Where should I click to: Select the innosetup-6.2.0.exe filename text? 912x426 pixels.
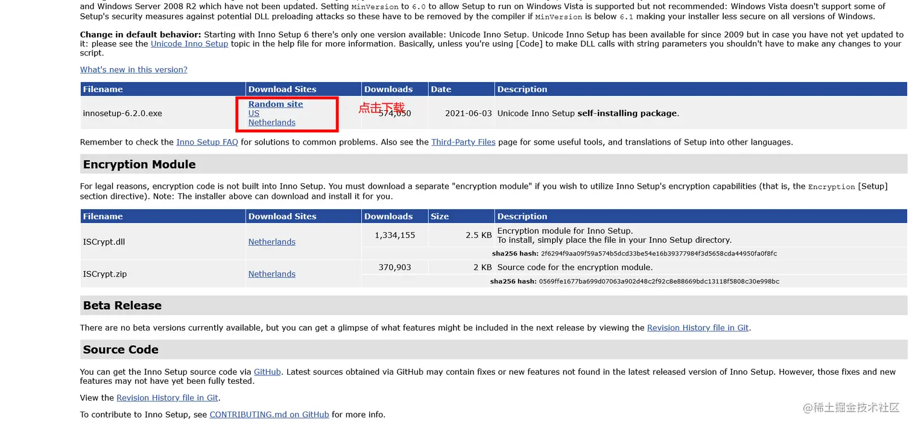tap(122, 113)
